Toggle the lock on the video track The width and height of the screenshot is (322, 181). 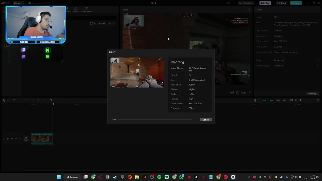8,139
